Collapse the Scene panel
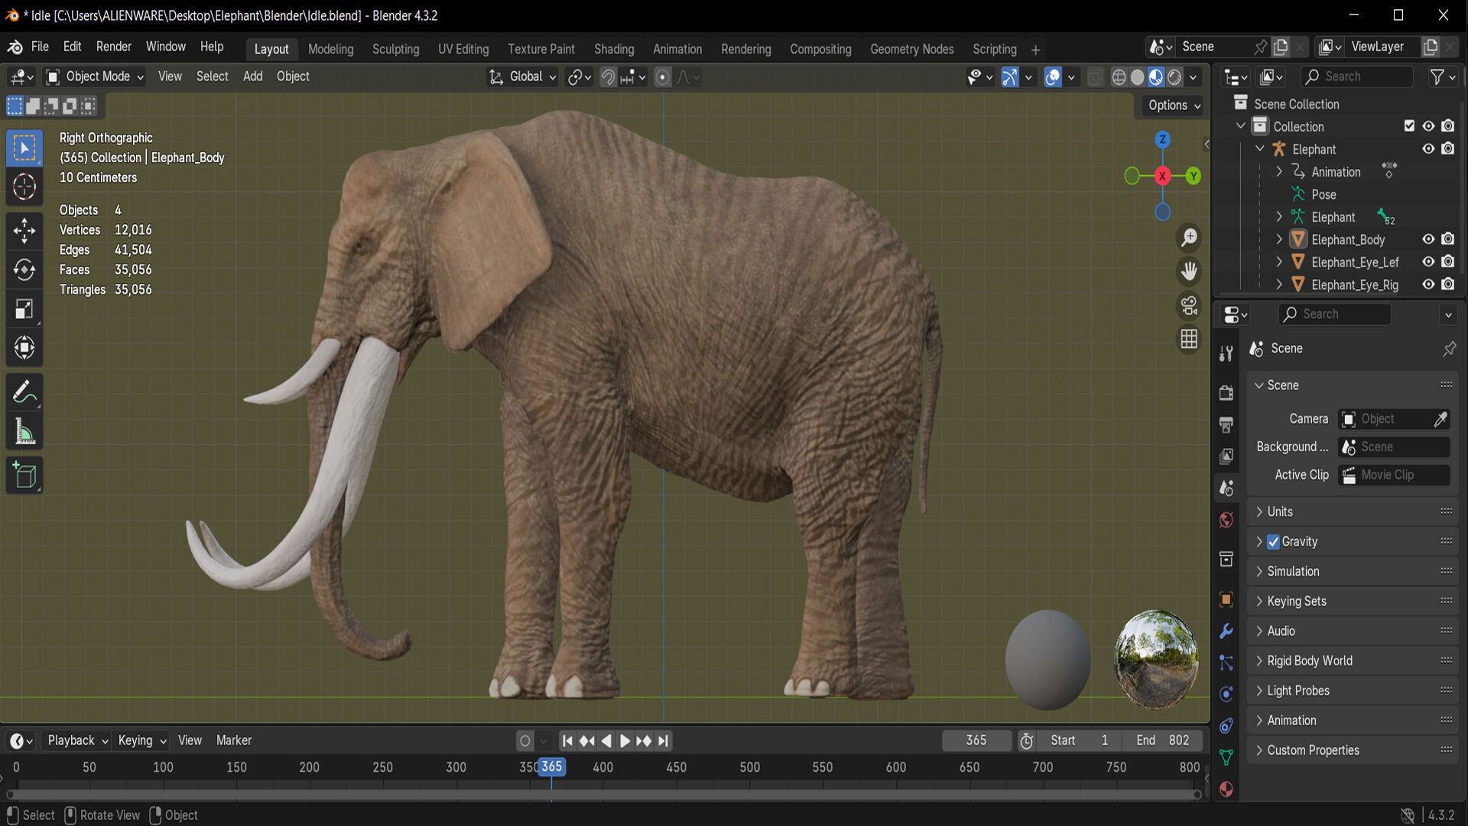 (1353, 385)
